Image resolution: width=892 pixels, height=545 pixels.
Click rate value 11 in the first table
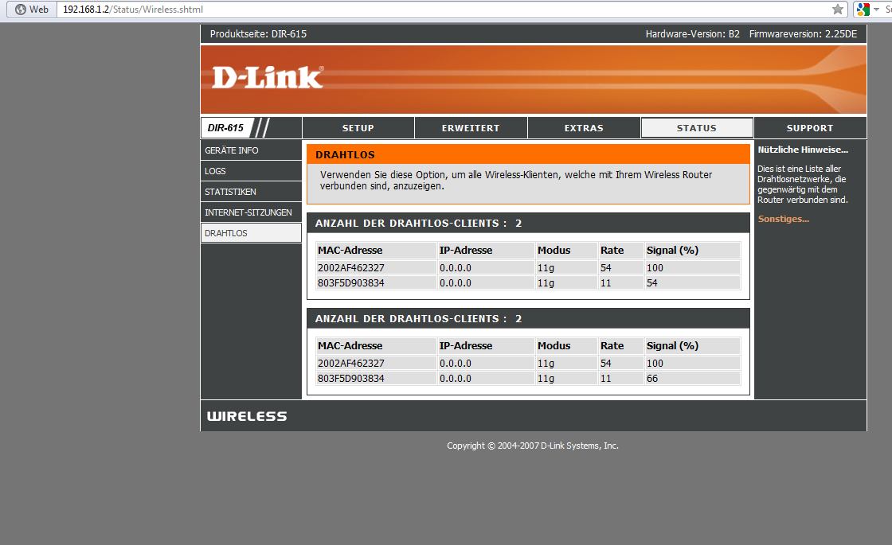pyautogui.click(x=606, y=283)
